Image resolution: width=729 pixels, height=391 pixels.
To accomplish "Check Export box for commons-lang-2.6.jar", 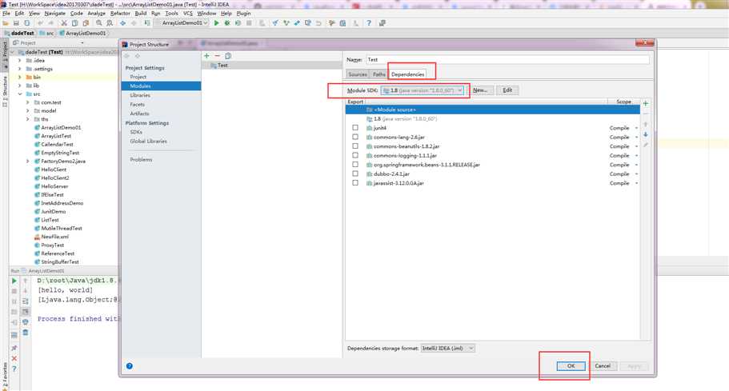I will (x=355, y=137).
